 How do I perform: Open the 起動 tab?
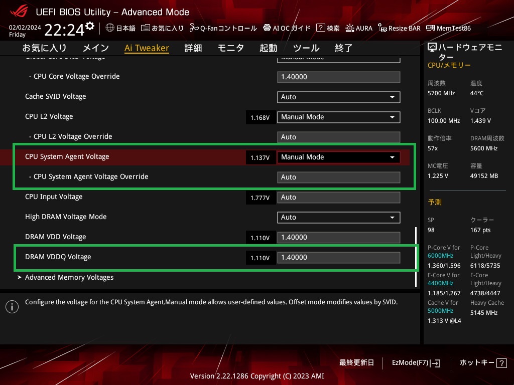coord(269,48)
